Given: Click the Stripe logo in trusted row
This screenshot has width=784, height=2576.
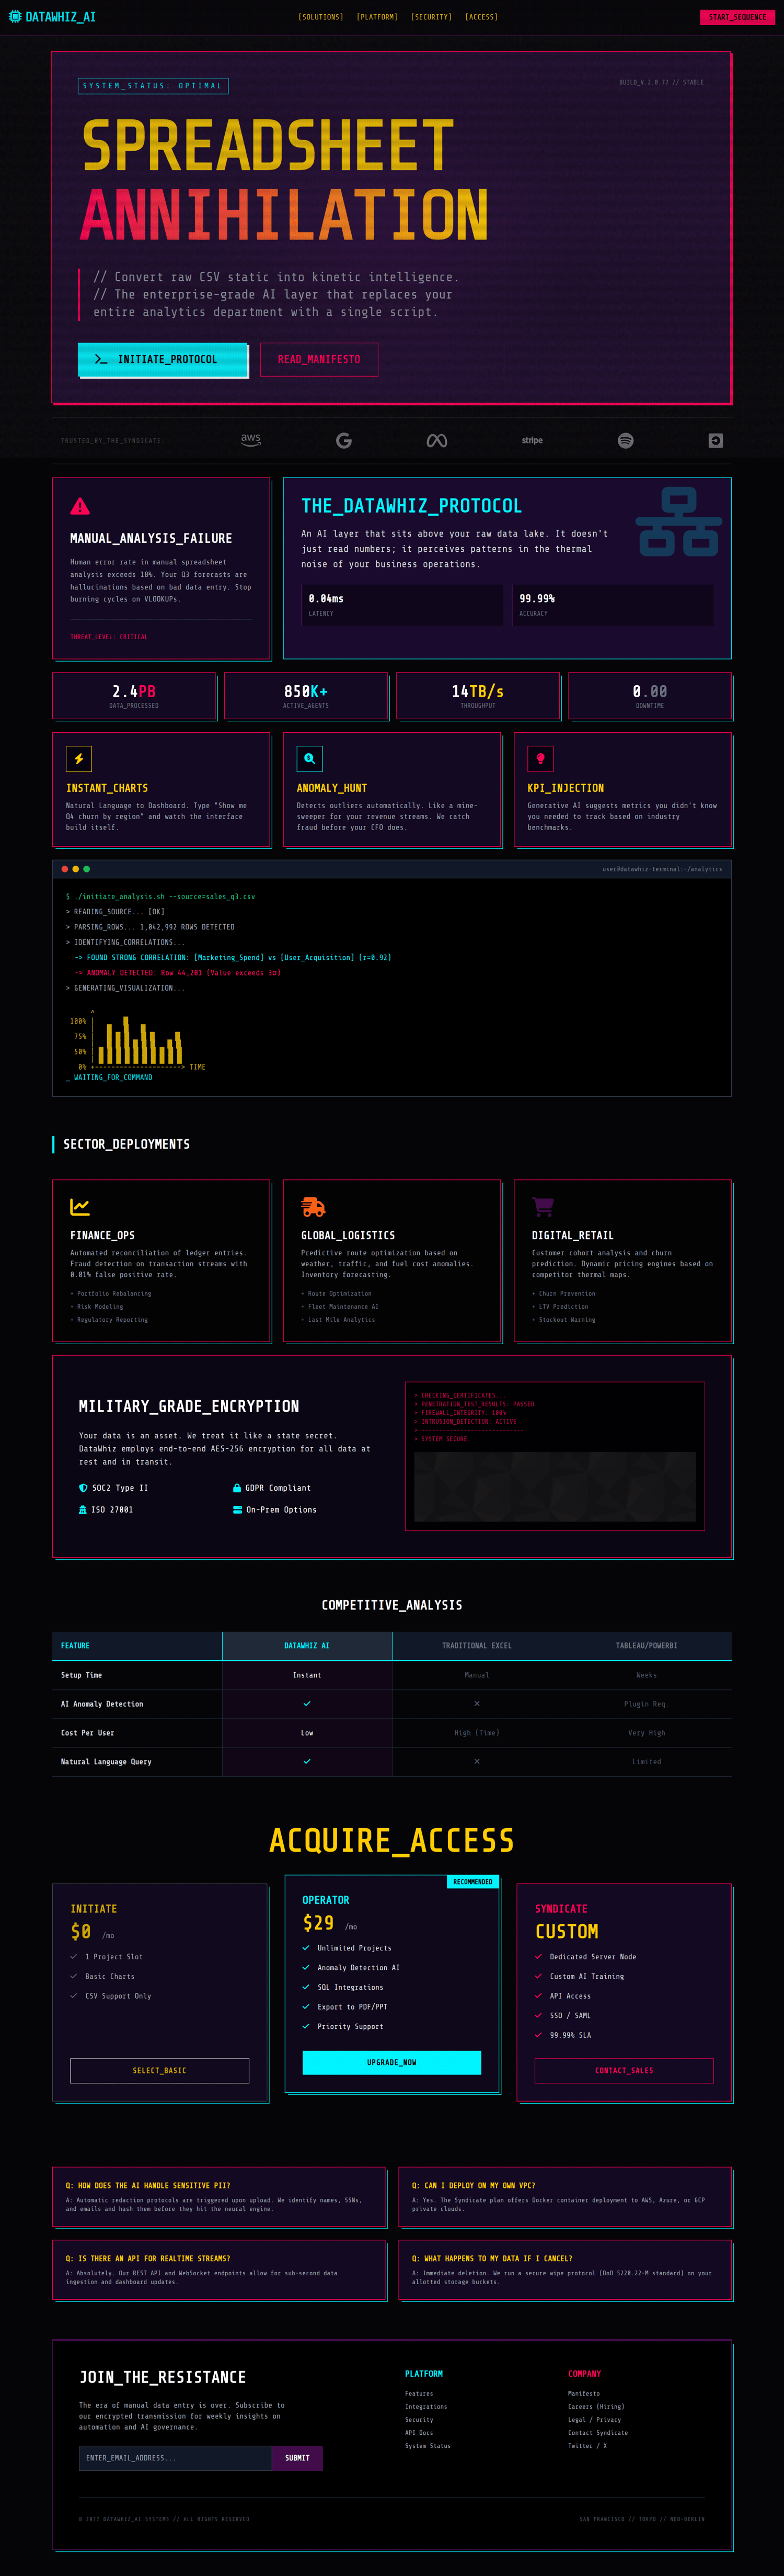Looking at the screenshot, I should pyautogui.click(x=532, y=440).
